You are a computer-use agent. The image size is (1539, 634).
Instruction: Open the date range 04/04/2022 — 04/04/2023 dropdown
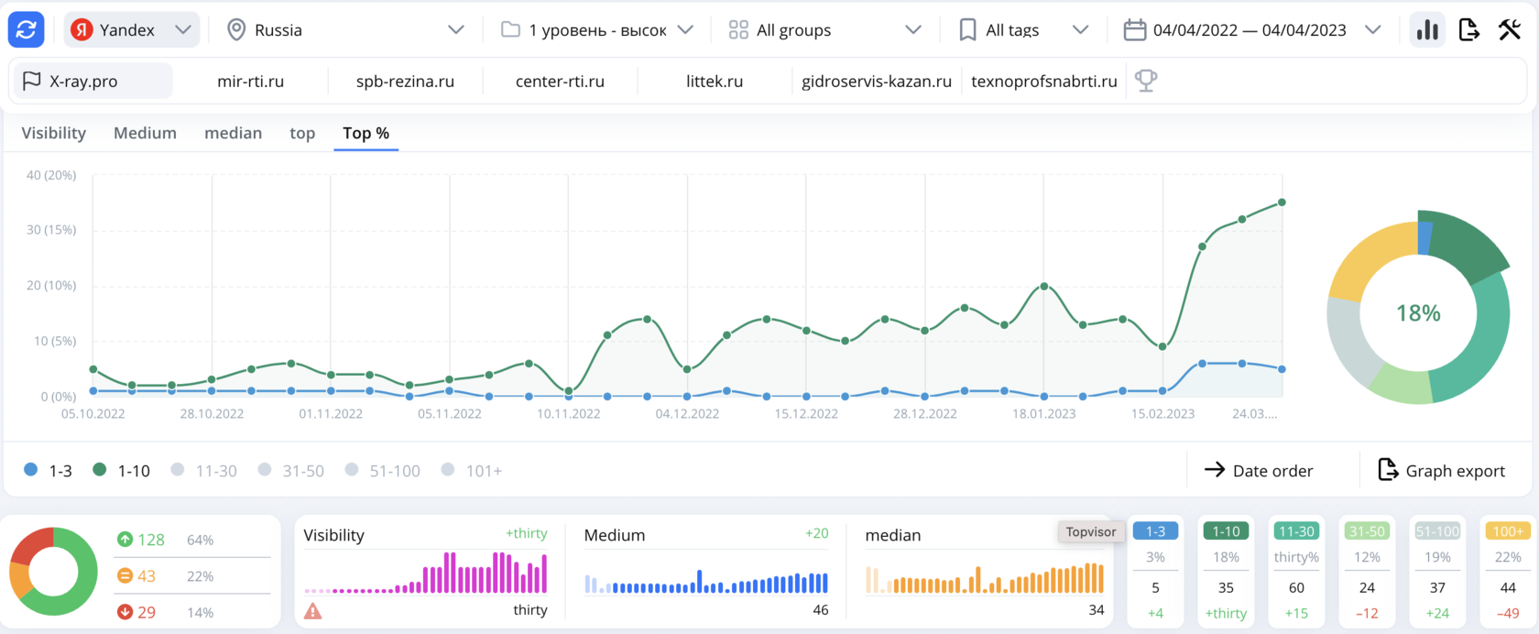point(1251,30)
